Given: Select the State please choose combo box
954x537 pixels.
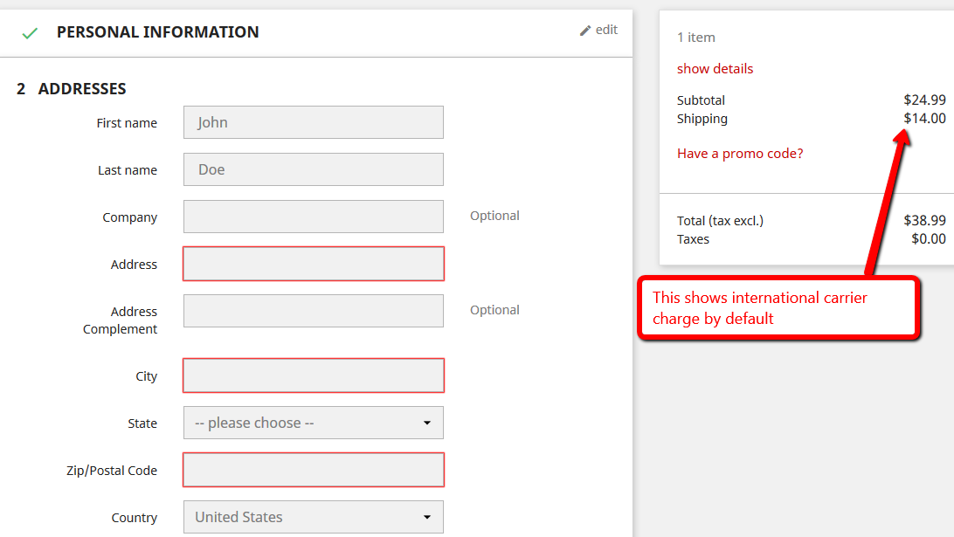Looking at the screenshot, I should pyautogui.click(x=314, y=423).
